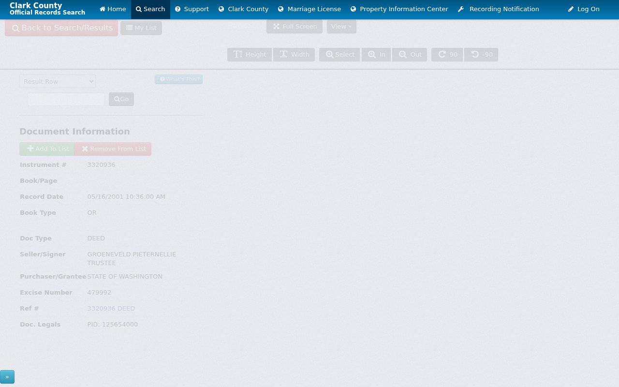This screenshot has width=619, height=387.
Task: Open Property Information Center link
Action: 399,9
